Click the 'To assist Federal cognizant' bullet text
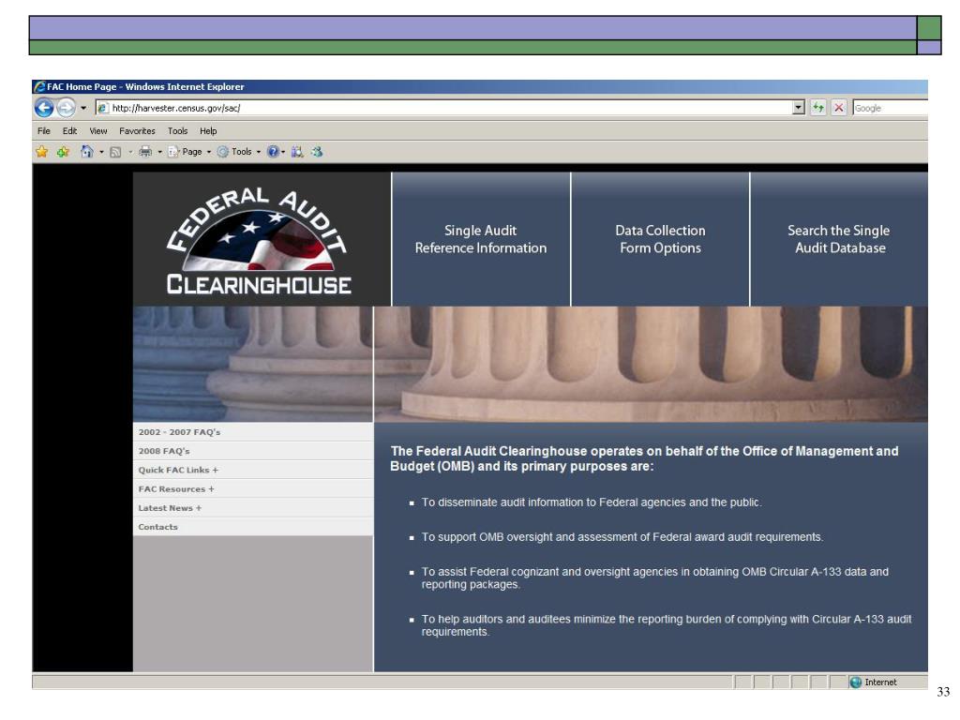960x720 pixels. [x=655, y=577]
